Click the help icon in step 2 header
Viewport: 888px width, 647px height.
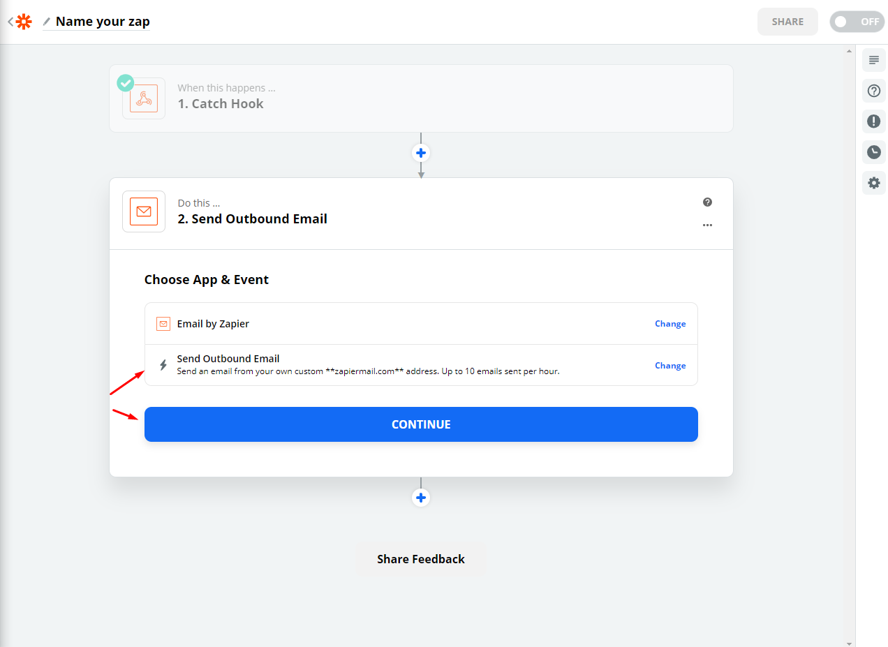point(707,202)
